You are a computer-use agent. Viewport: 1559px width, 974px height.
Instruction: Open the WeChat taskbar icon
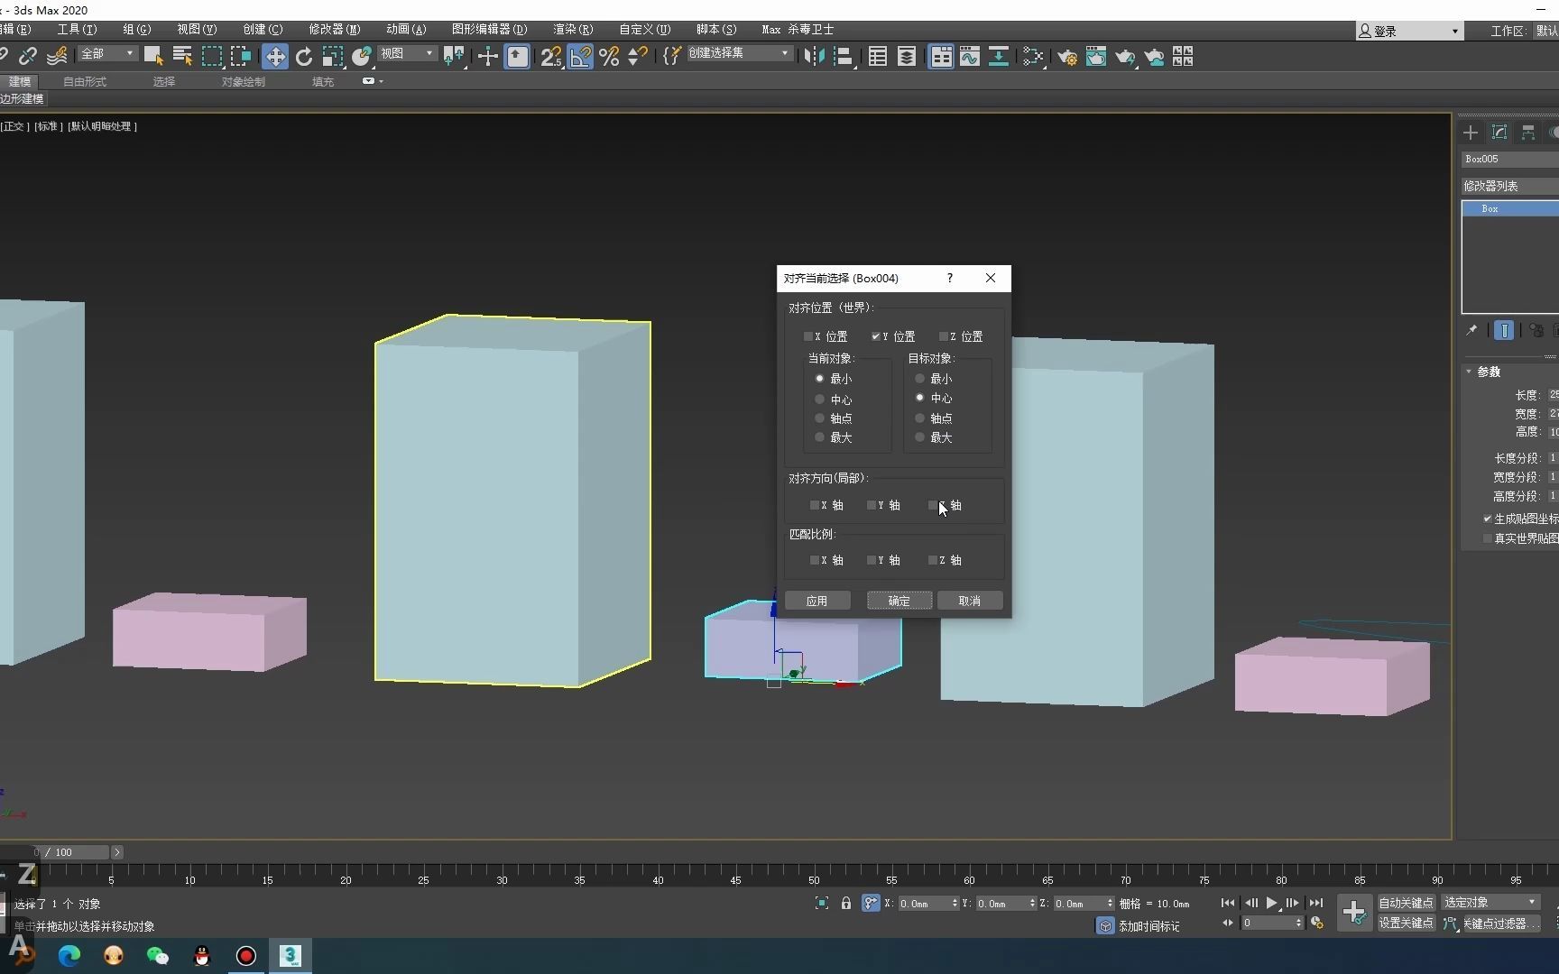(157, 955)
